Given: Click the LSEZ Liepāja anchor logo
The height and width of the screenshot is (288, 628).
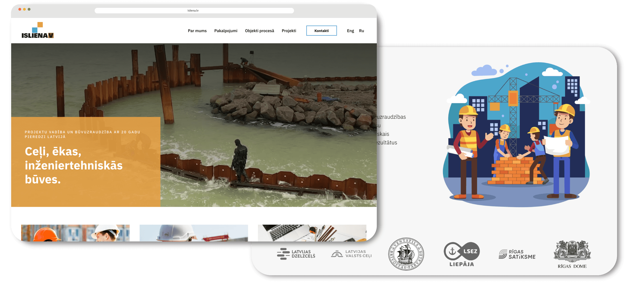Looking at the screenshot, I should pos(461,254).
